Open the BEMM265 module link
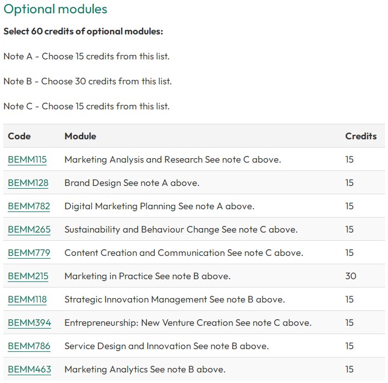 click(x=29, y=229)
